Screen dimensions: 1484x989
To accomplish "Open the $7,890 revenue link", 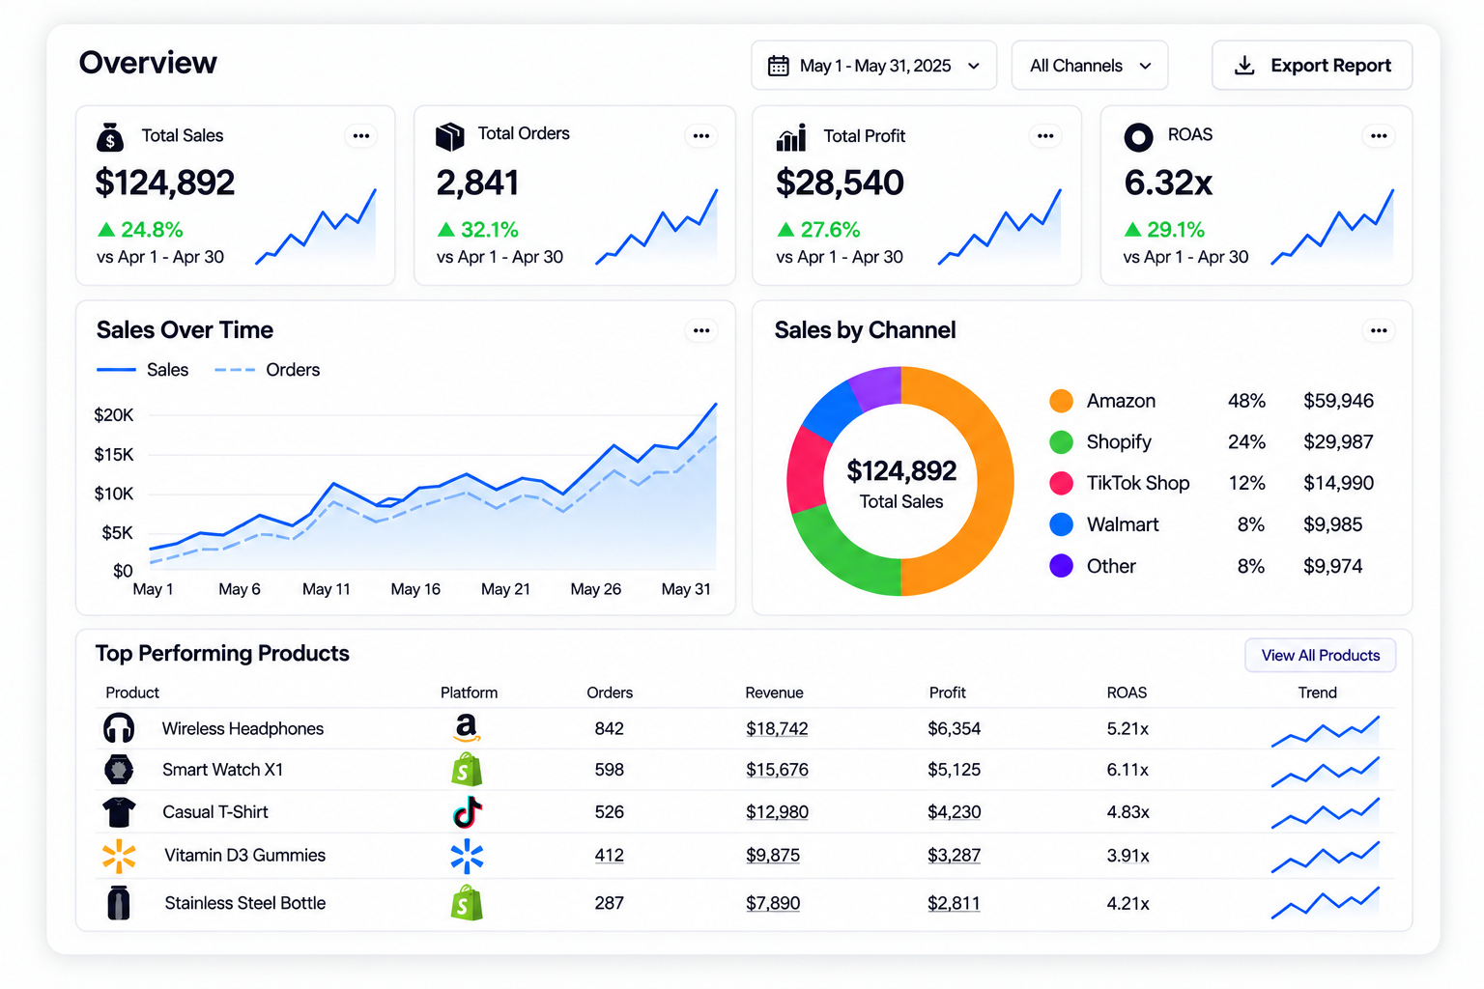I will [773, 903].
